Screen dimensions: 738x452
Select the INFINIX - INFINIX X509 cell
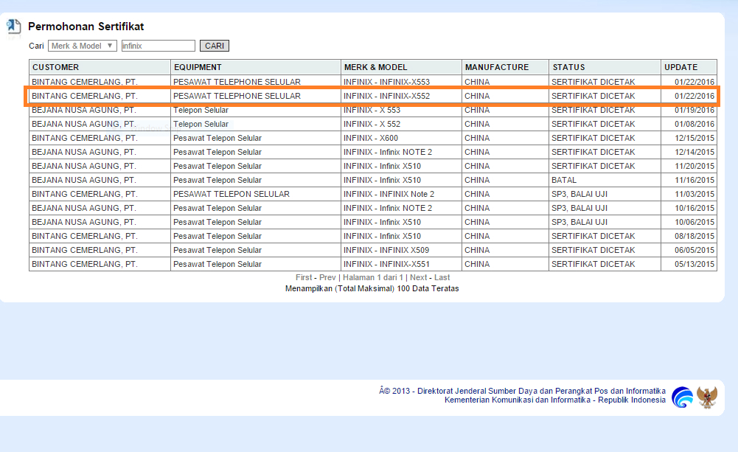(401, 250)
